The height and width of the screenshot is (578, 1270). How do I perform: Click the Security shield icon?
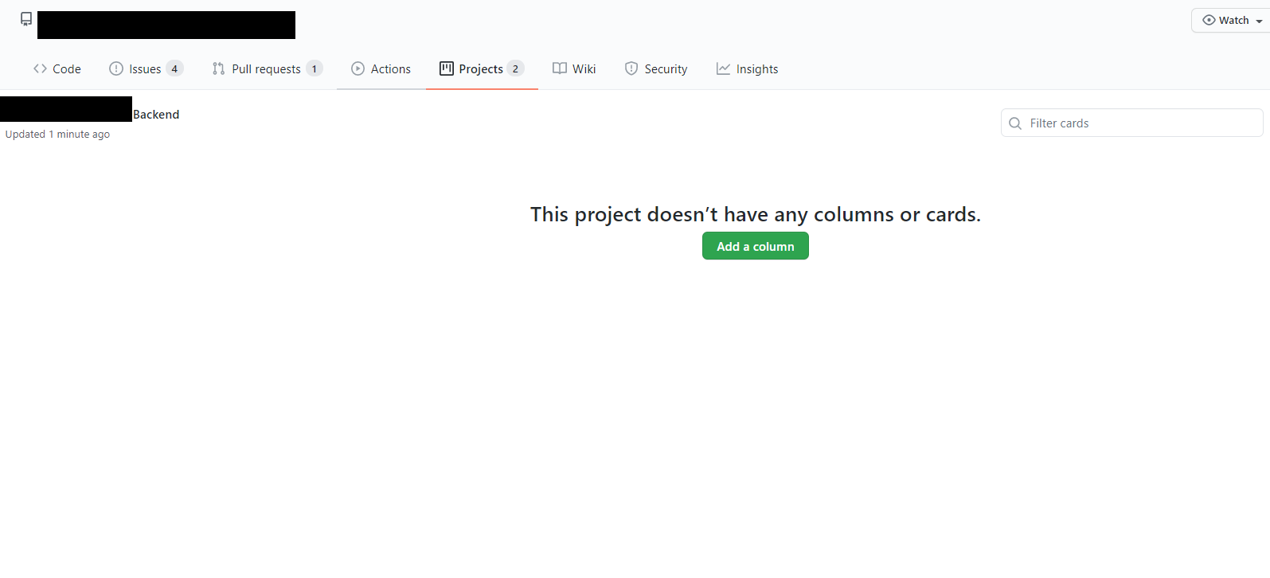point(631,69)
